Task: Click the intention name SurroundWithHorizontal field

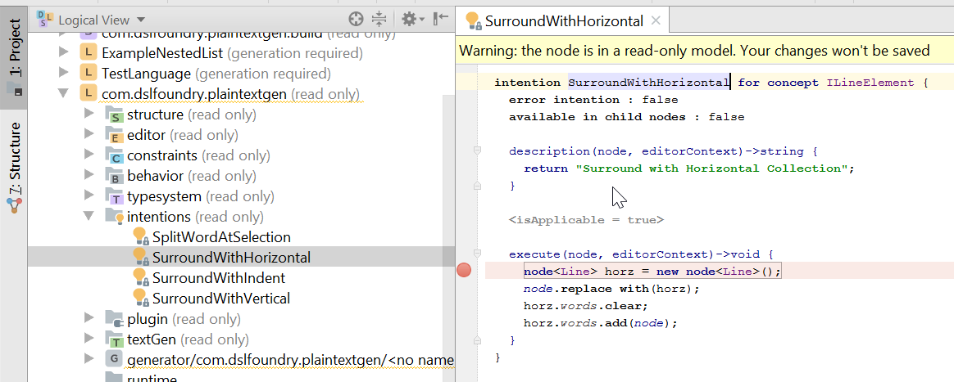Action: click(x=648, y=83)
